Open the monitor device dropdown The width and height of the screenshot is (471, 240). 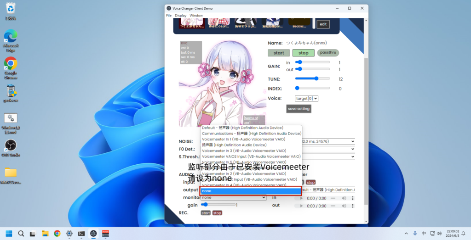pos(233,197)
